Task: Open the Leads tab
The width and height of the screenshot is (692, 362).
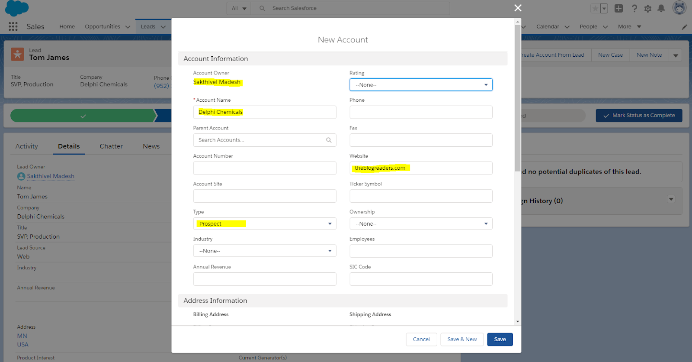Action: [x=148, y=26]
